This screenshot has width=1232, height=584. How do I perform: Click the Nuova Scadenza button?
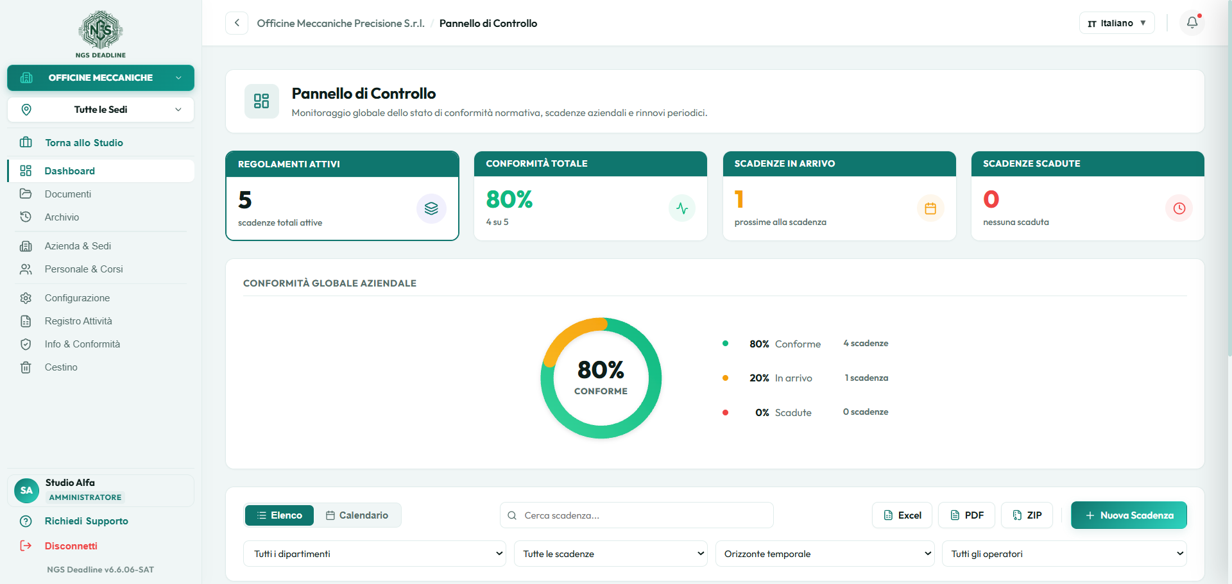coord(1129,515)
